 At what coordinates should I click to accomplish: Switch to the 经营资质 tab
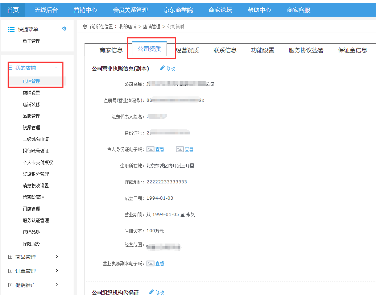tap(187, 50)
